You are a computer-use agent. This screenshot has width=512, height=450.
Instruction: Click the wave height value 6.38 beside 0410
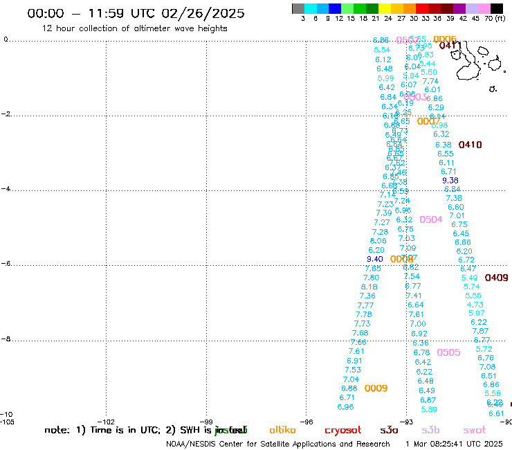point(444,145)
